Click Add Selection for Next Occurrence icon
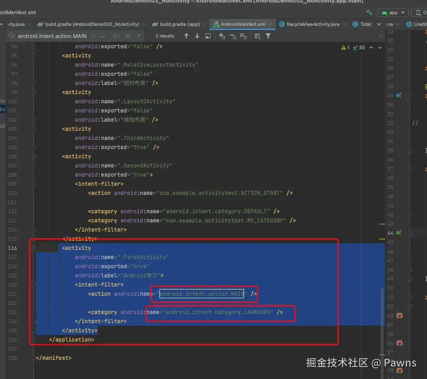This screenshot has width=427, height=379. pos(222,36)
